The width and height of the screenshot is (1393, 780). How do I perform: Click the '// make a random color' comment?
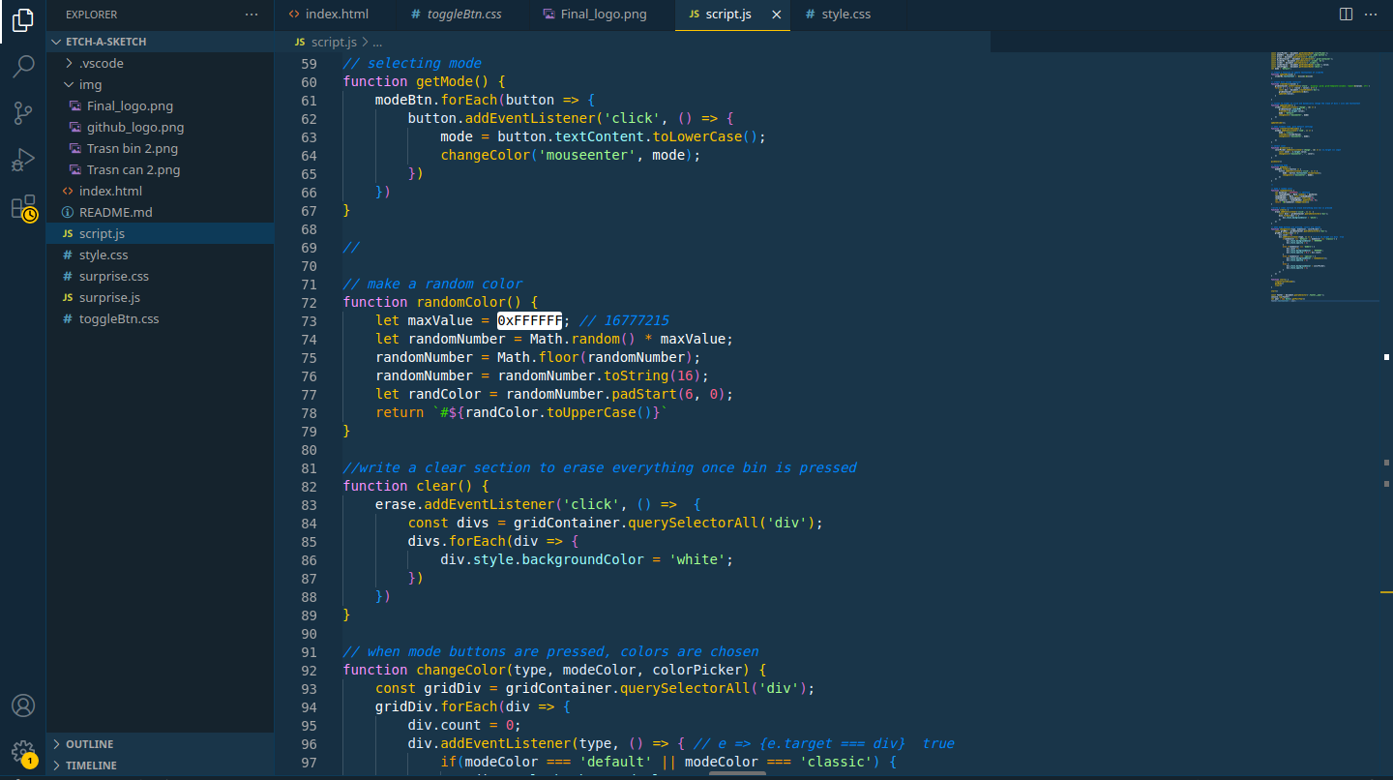432,284
